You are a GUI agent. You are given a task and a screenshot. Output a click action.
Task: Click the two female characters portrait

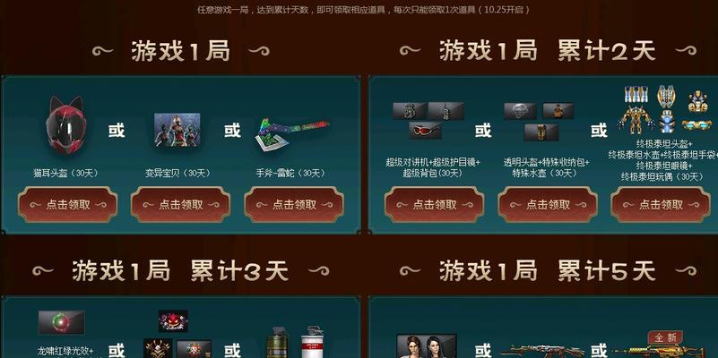tap(427, 346)
